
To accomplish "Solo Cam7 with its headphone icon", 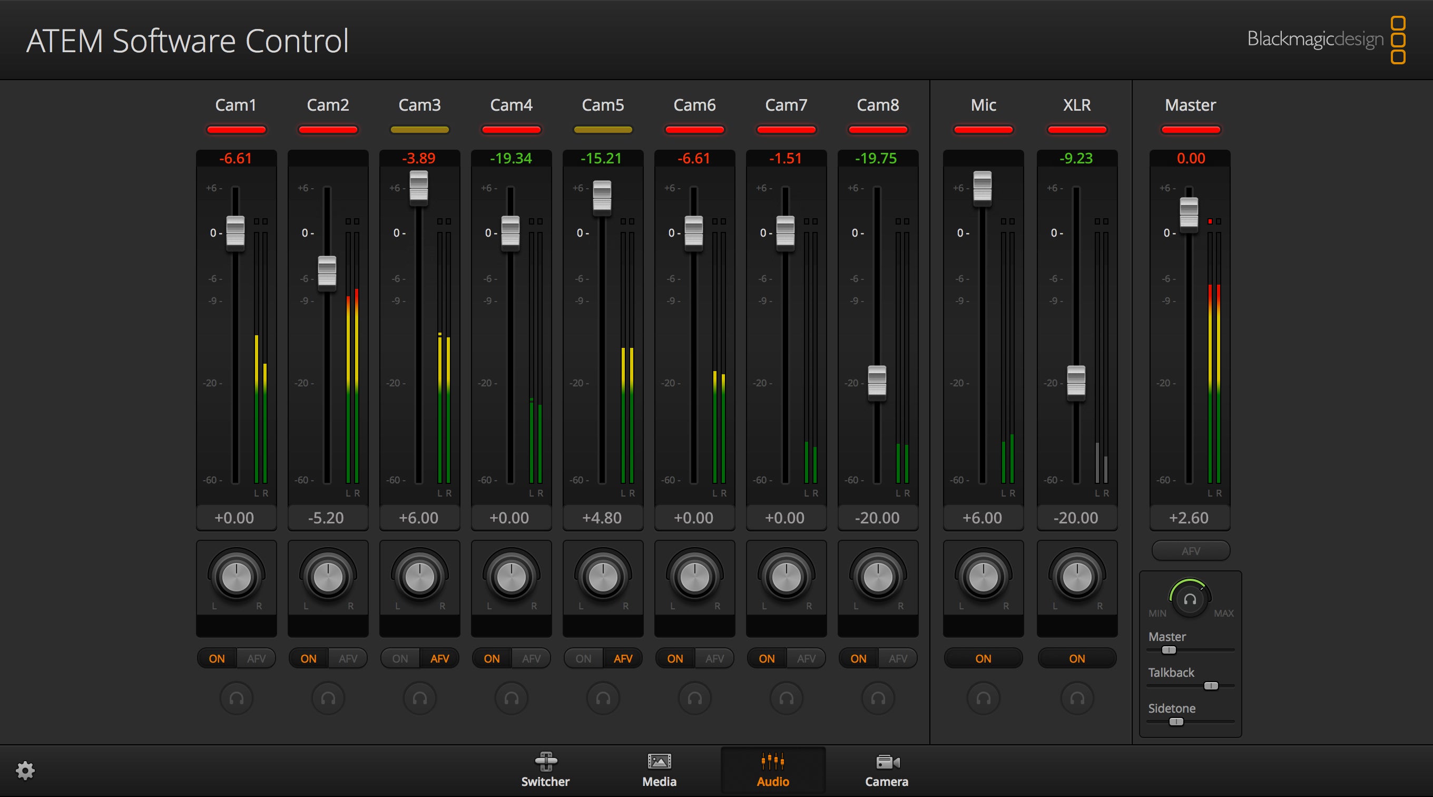I will click(x=787, y=698).
